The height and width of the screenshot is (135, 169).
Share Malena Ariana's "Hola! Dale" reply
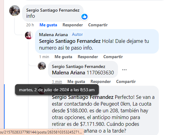click(113, 57)
